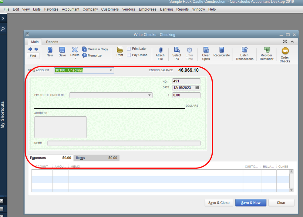This screenshot has width=303, height=217.
Task: Save the current check
Action: point(62,52)
